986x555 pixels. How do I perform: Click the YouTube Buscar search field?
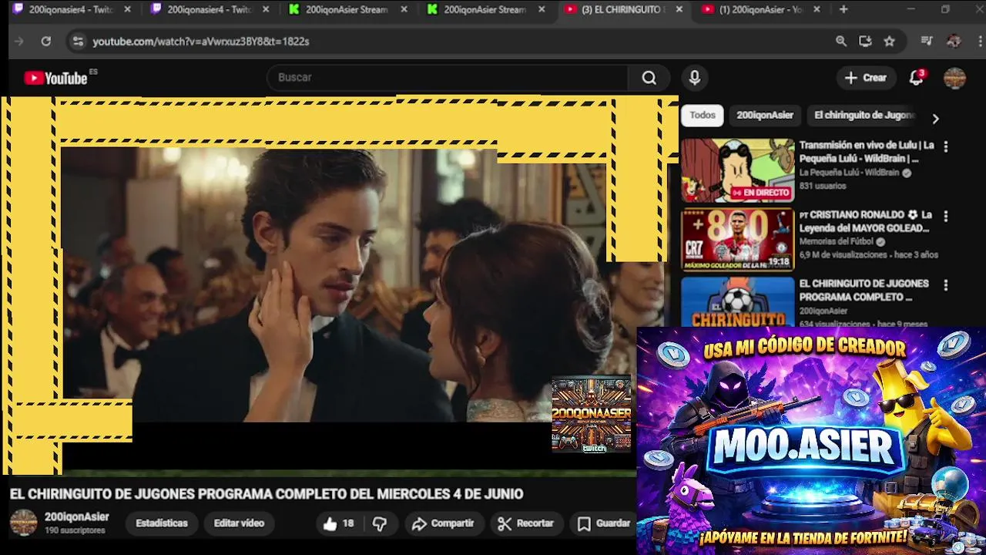point(447,78)
